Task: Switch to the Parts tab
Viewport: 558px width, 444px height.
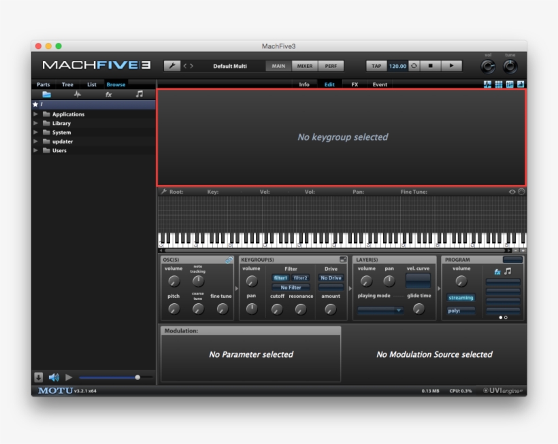Action: click(43, 84)
